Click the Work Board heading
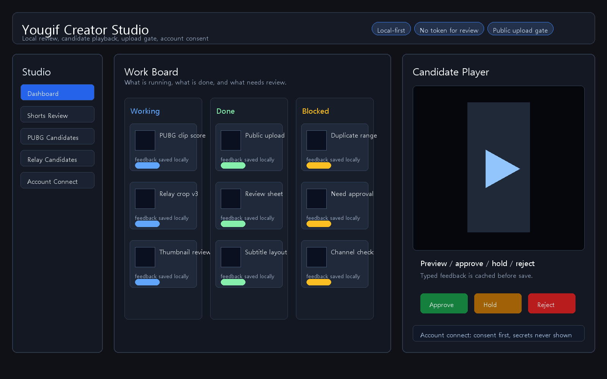Screen dimensions: 607x379 pyautogui.click(x=151, y=72)
